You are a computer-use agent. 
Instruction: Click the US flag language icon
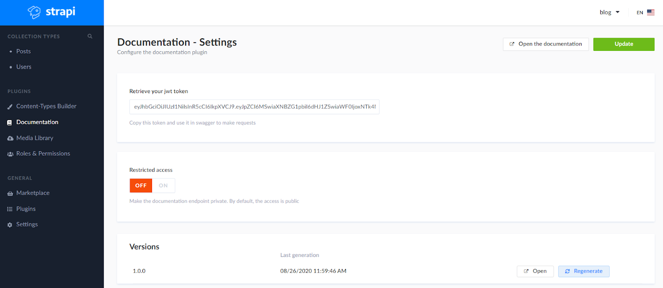pos(651,12)
